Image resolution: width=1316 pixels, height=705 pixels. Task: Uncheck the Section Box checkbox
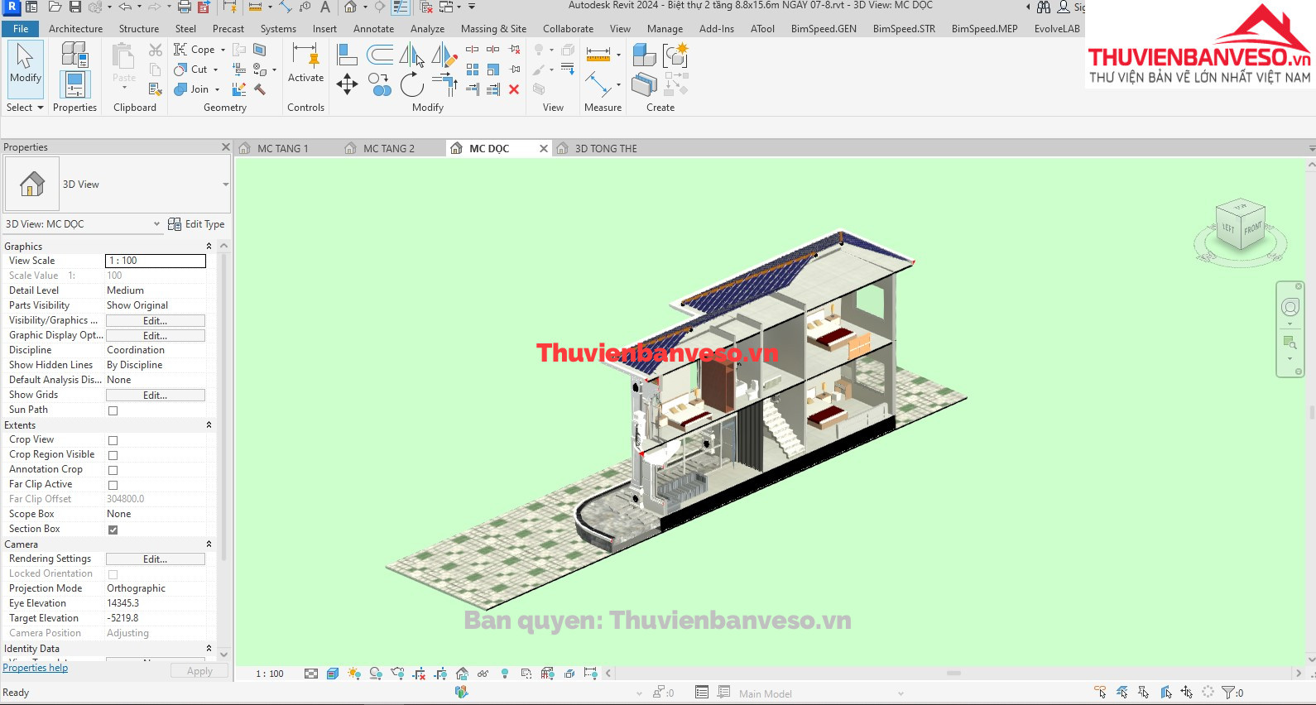[113, 530]
